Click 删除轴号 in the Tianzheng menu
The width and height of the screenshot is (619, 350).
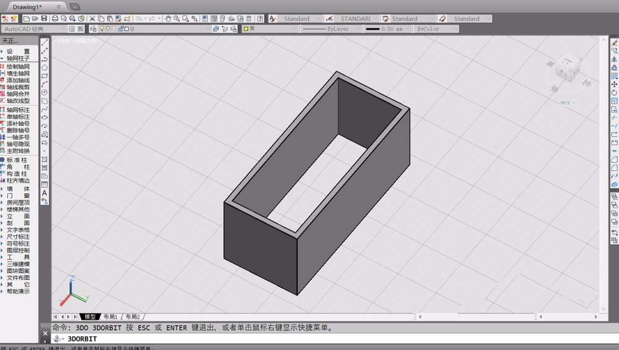click(18, 130)
